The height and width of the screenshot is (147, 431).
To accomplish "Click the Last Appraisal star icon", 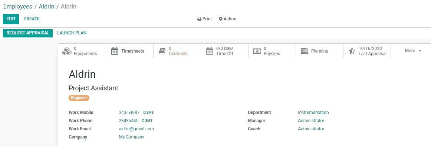I will pyautogui.click(x=352, y=51).
